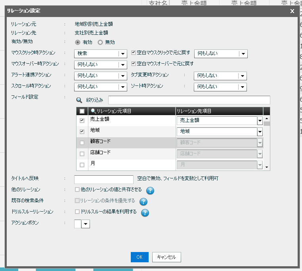302x271 pixels.
Task: Select the 無効 radio button
Action: [x=100, y=42]
